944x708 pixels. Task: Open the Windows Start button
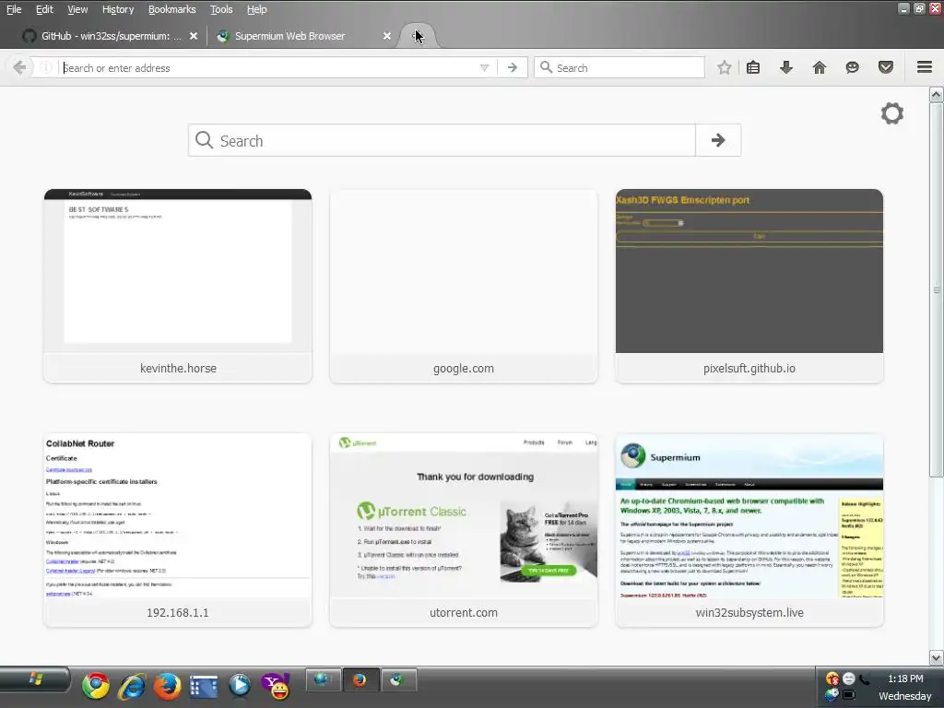pos(35,680)
